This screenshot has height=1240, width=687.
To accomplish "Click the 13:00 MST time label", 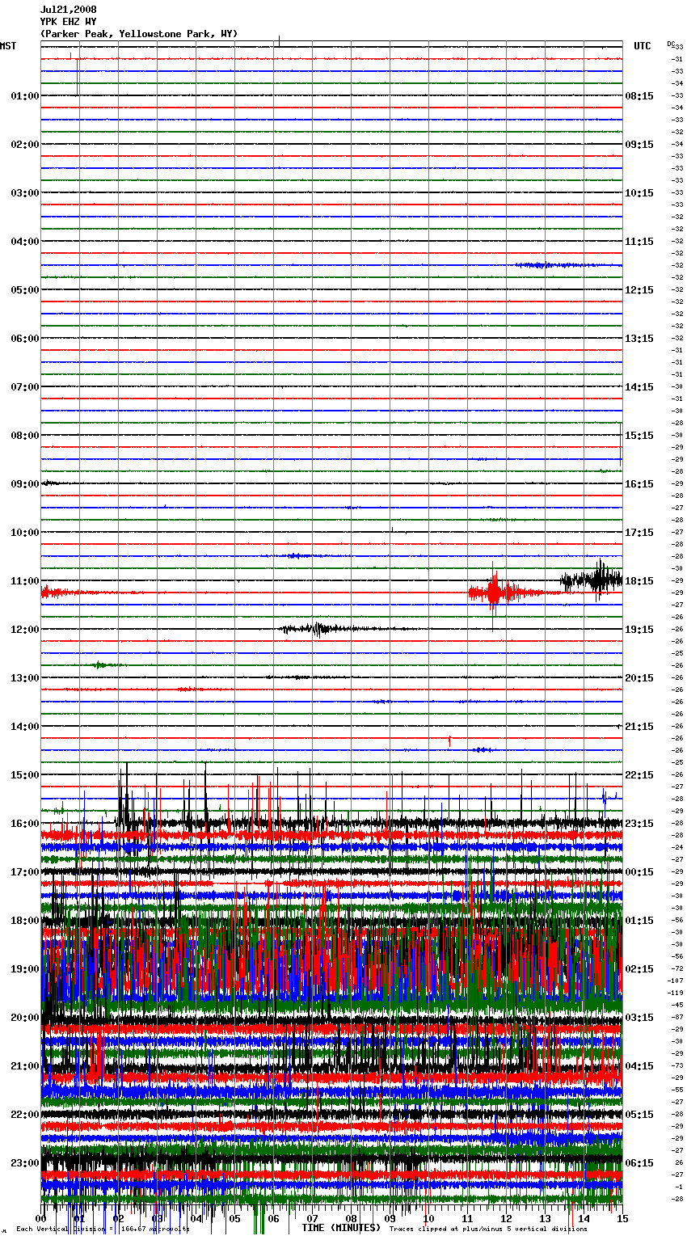I will 25,678.
